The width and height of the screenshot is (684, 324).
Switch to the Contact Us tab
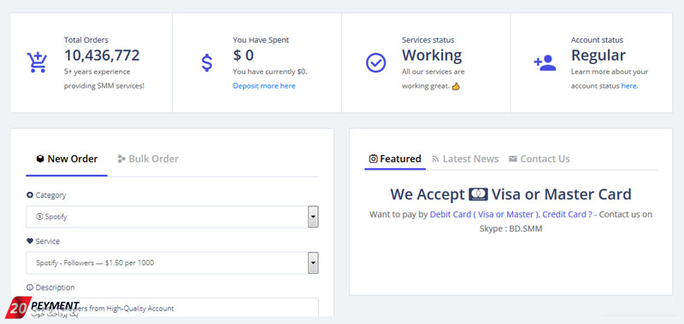coord(540,159)
